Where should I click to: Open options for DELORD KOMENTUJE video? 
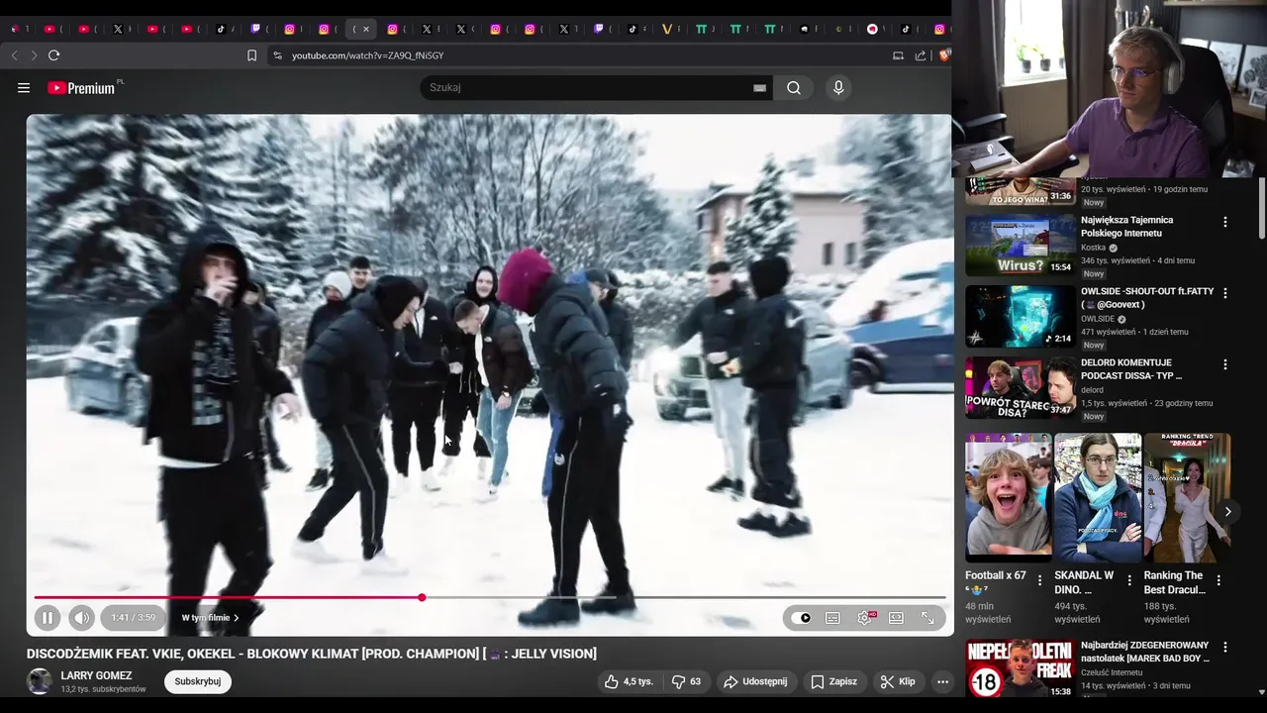pyautogui.click(x=1225, y=364)
